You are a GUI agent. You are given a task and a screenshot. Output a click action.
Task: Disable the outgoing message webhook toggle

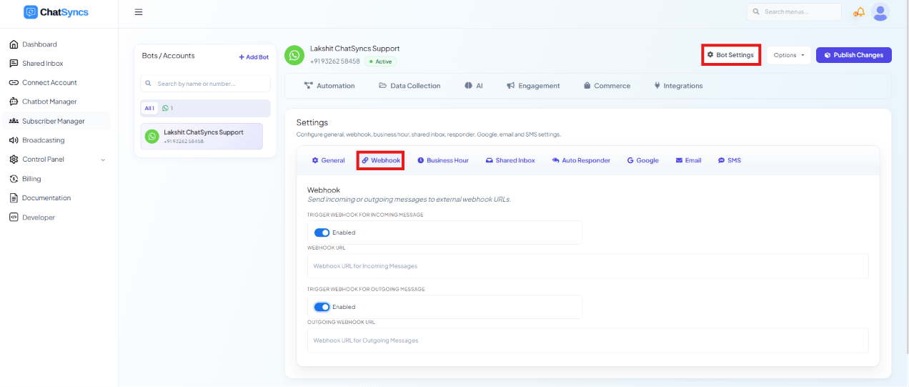coord(322,307)
